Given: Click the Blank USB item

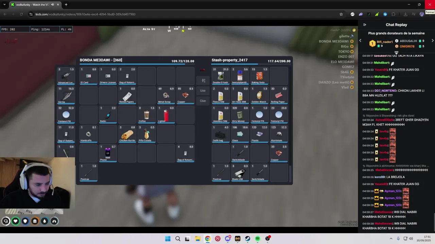Looking at the screenshot, I should (240, 172).
